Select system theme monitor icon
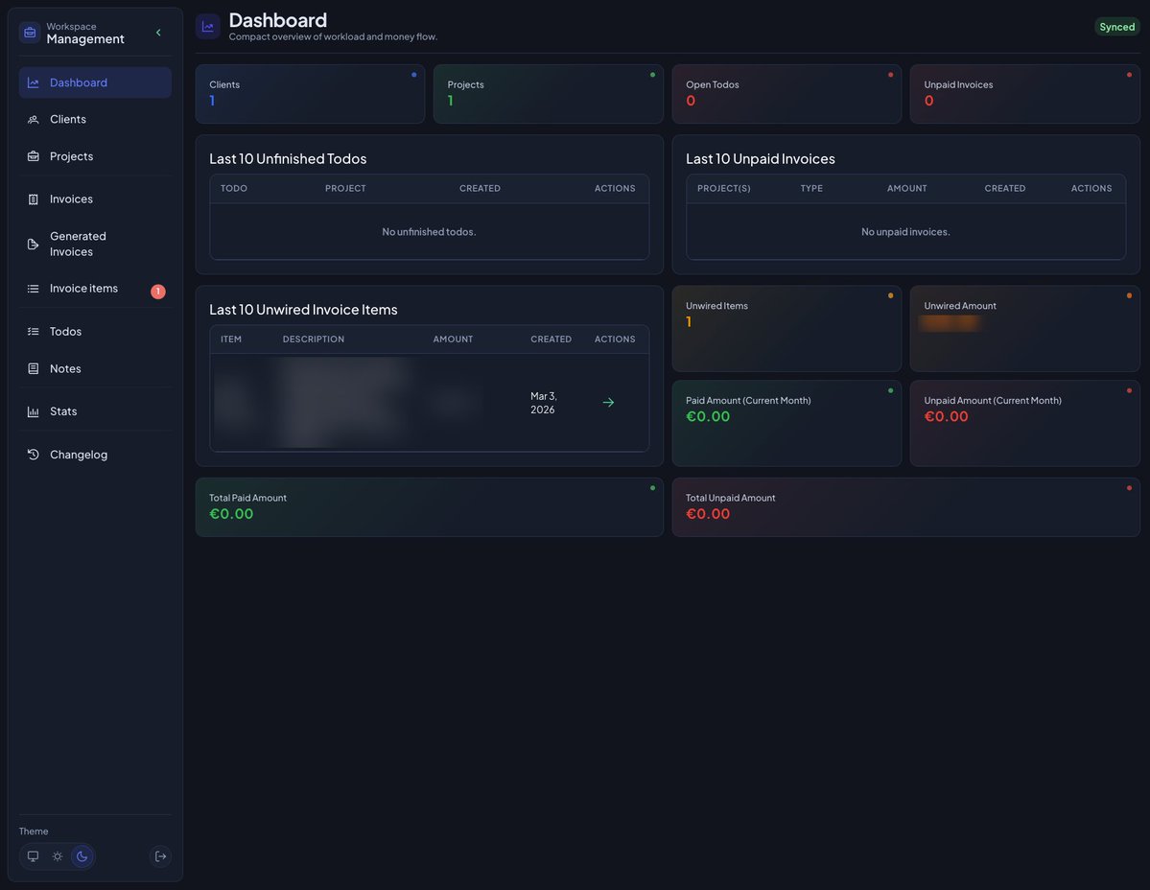The height and width of the screenshot is (890, 1150). 33,856
